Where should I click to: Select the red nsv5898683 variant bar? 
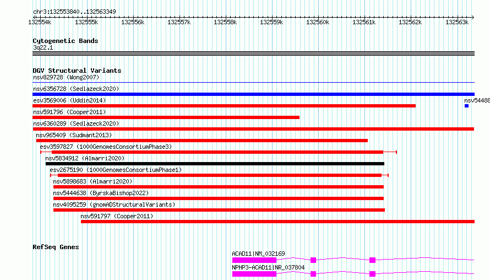point(219,187)
